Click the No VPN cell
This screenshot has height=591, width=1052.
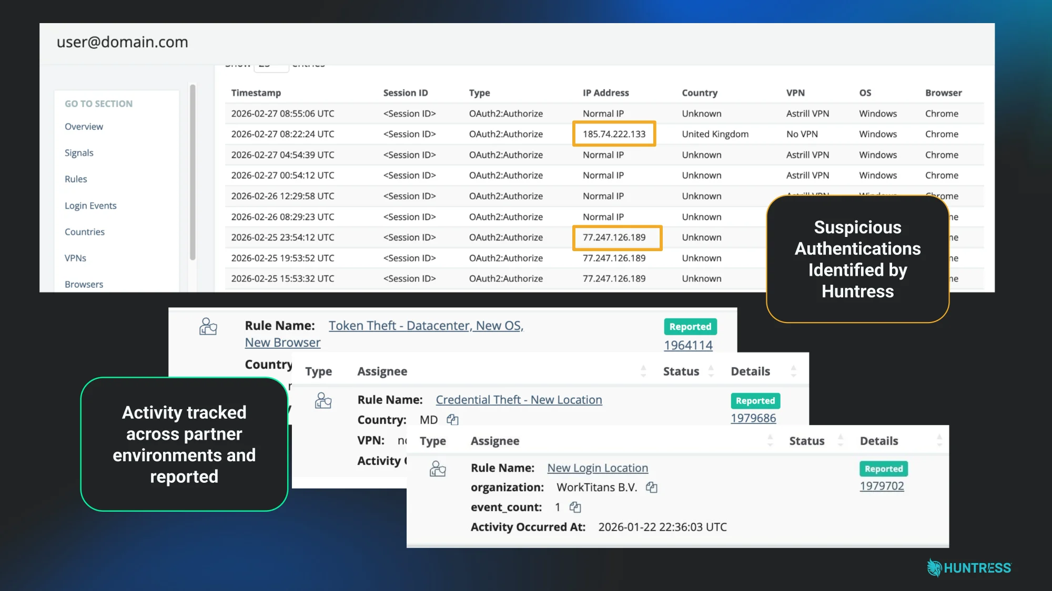802,134
